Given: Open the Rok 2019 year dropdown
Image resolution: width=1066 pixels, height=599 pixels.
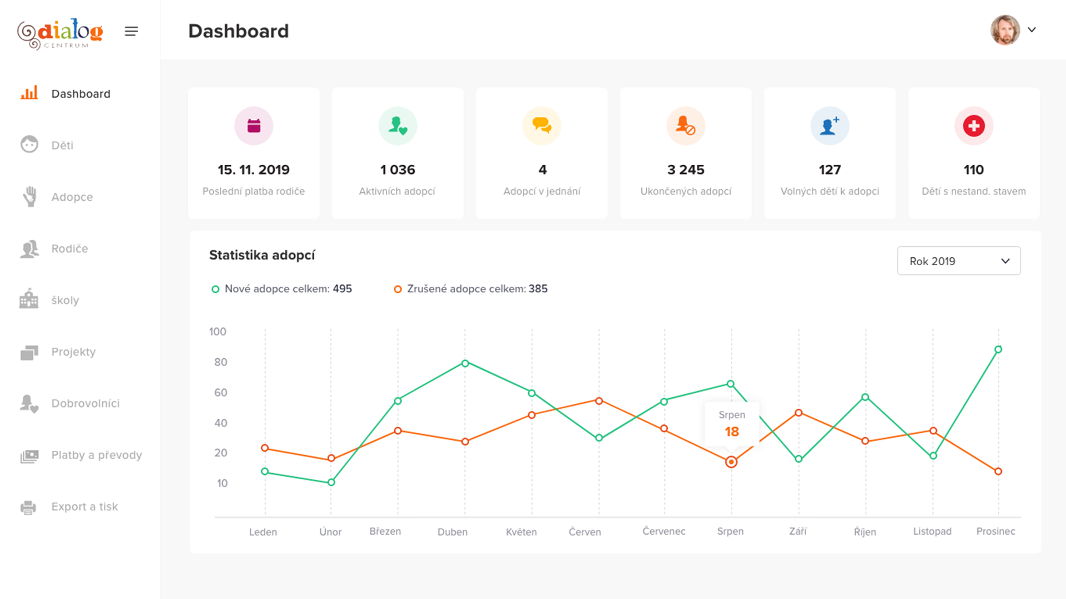Looking at the screenshot, I should [959, 261].
